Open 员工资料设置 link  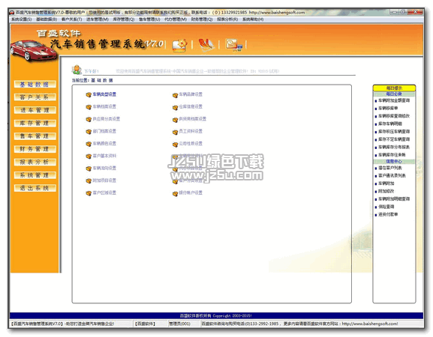pyautogui.click(x=191, y=131)
